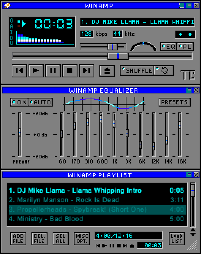Adjust the volume slider handle
Screen dimensions: 201x254
point(113,47)
